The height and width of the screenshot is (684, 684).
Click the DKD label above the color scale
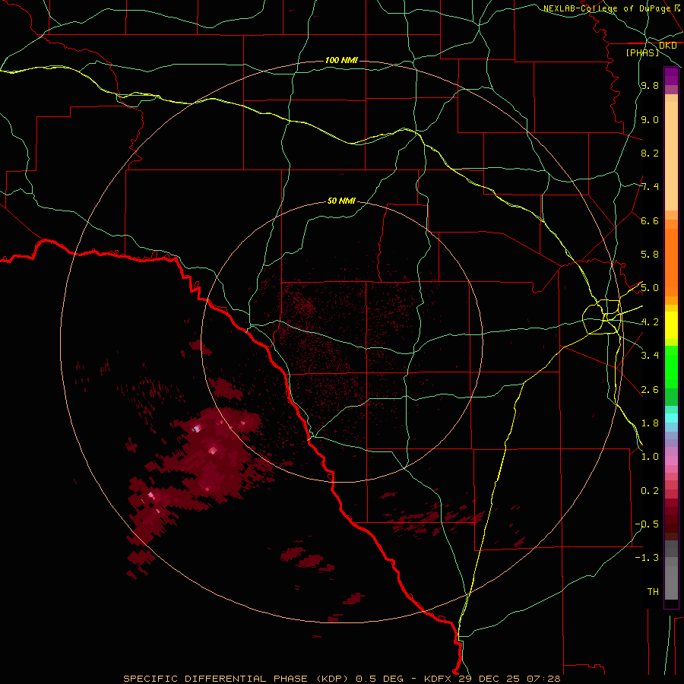coord(667,46)
